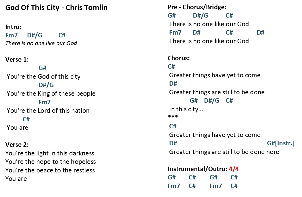302x197 pixels.
Task: Click the song title God Of This City
Action: (x=32, y=8)
